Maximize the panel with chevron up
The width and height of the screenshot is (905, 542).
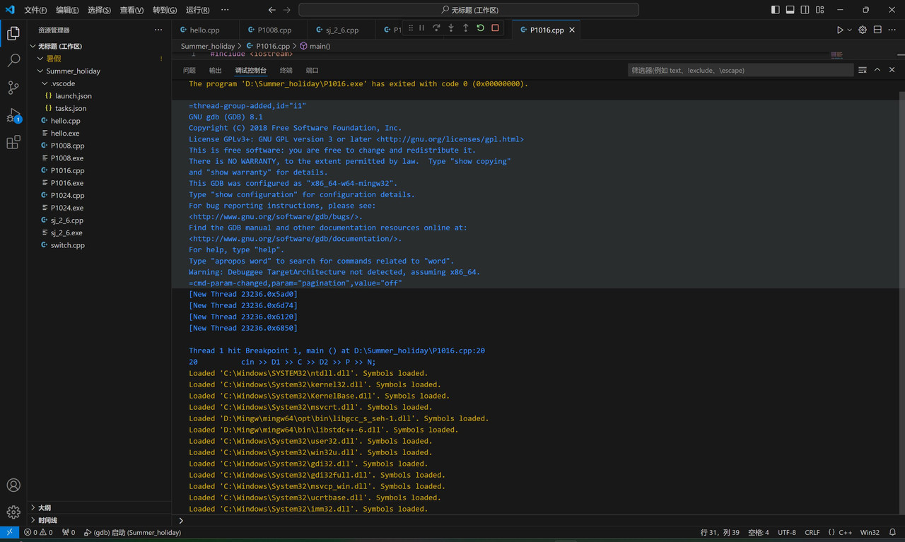[877, 70]
